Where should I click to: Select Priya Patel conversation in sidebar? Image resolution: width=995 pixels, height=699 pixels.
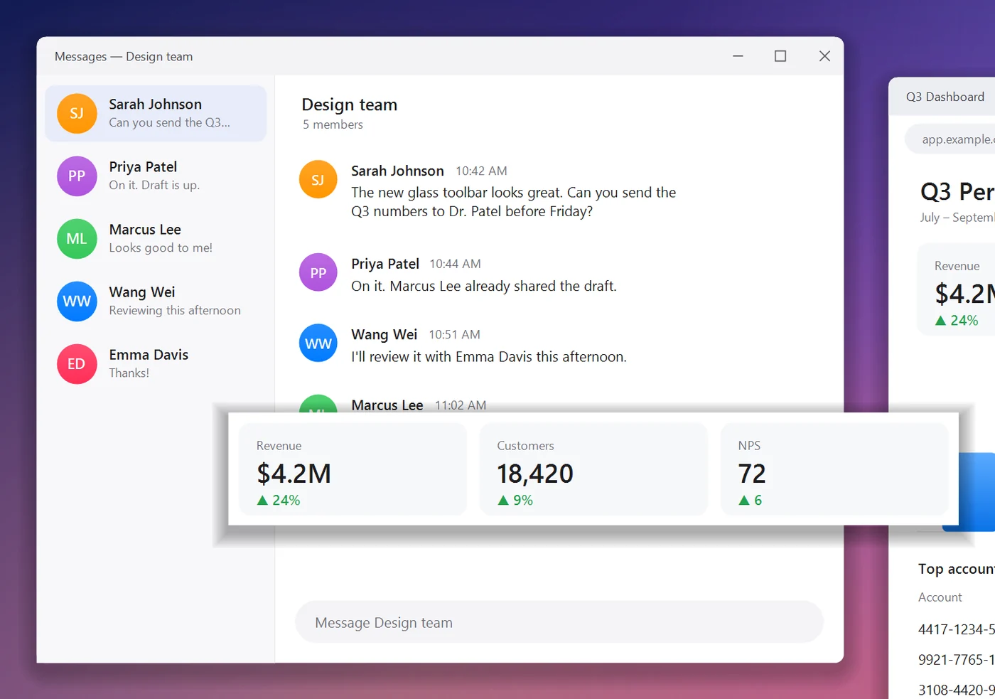156,176
